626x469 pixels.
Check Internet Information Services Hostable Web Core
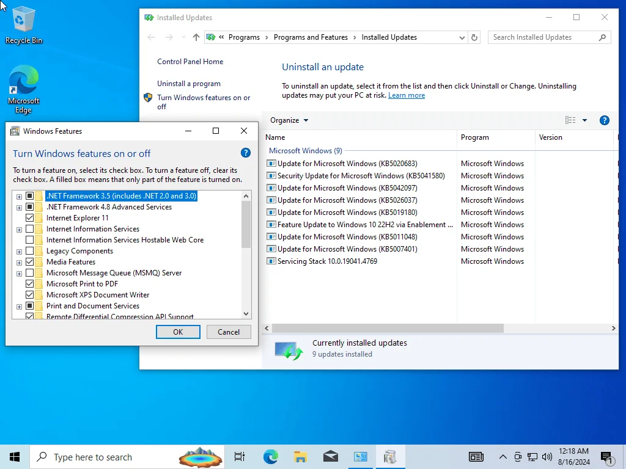coord(29,239)
